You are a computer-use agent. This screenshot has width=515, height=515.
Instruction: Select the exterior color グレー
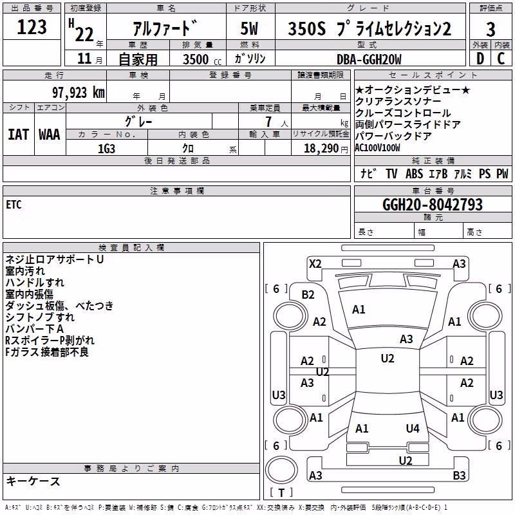pyautogui.click(x=138, y=122)
